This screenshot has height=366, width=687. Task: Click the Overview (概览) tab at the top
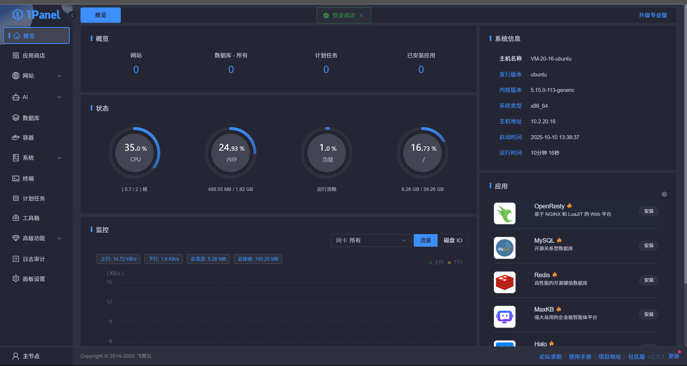(x=100, y=15)
